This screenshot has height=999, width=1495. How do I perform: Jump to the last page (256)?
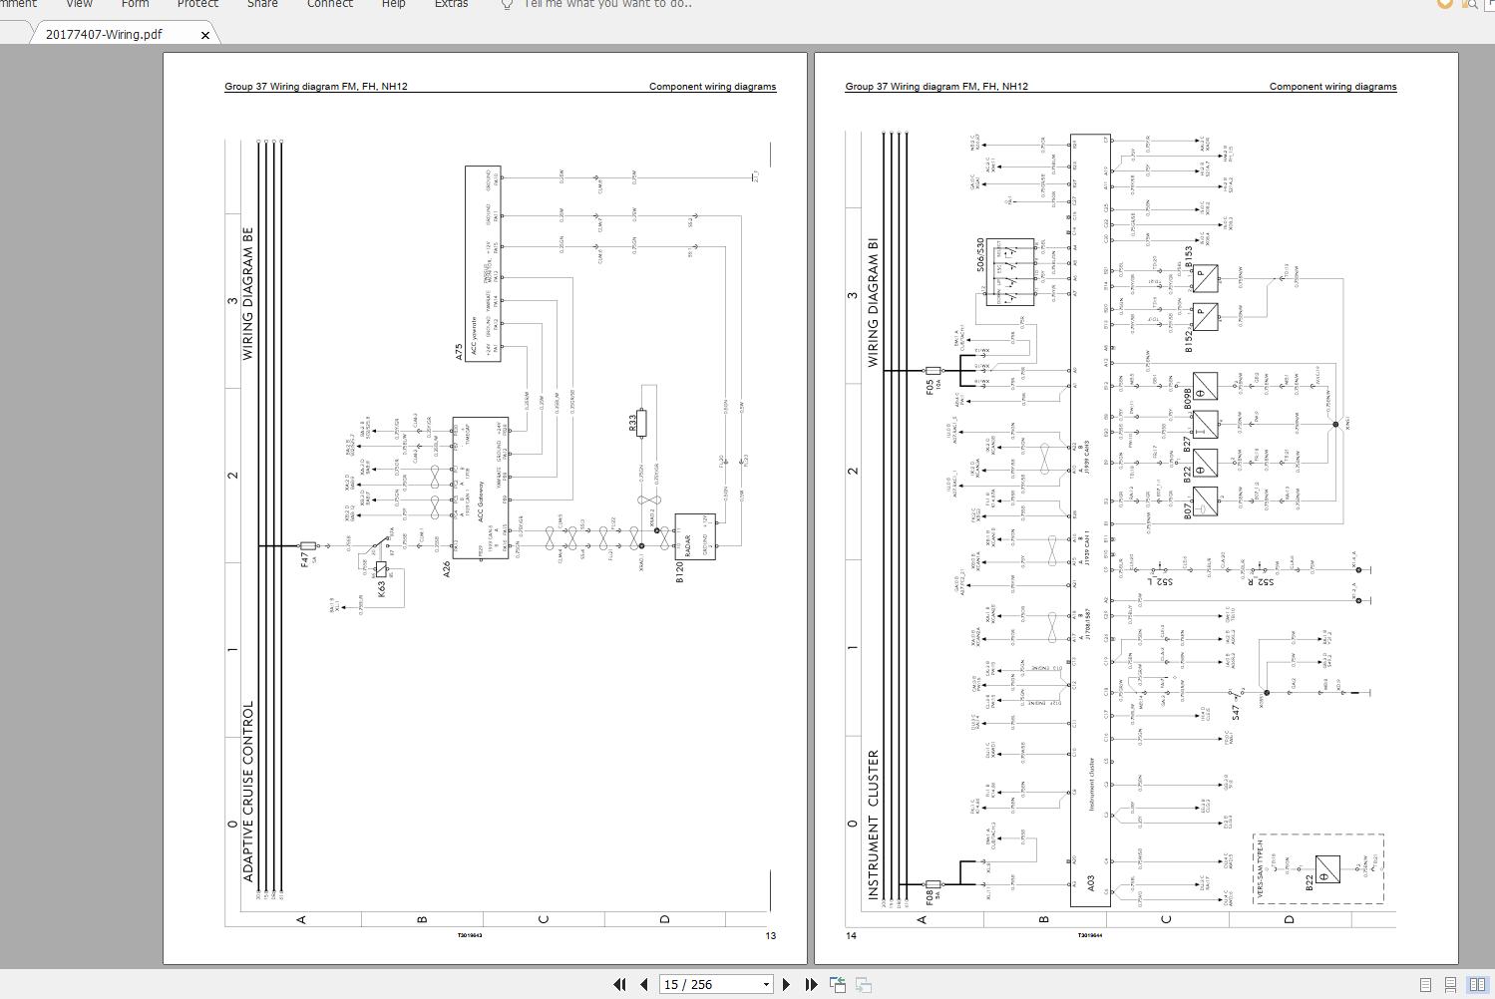pyautogui.click(x=811, y=984)
